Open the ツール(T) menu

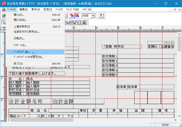(x=59, y=9)
